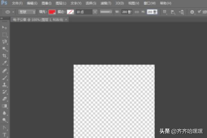
Task: Select the Move tool
Action: (4, 28)
